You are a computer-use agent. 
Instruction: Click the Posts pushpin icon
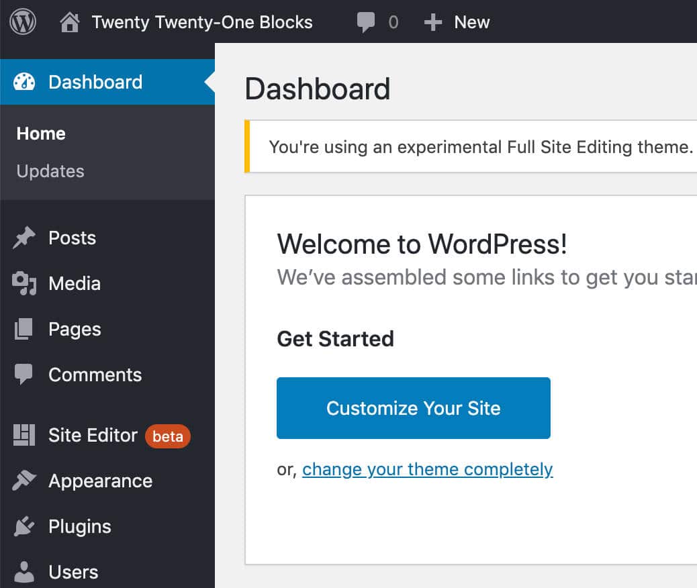pyautogui.click(x=24, y=237)
